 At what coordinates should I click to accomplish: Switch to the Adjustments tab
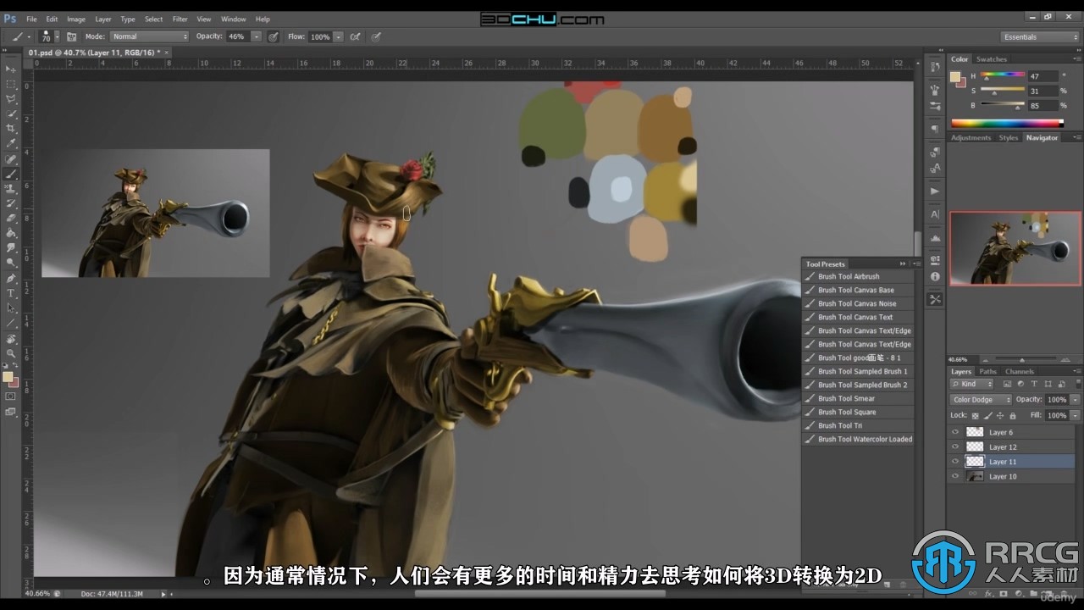pyautogui.click(x=971, y=137)
